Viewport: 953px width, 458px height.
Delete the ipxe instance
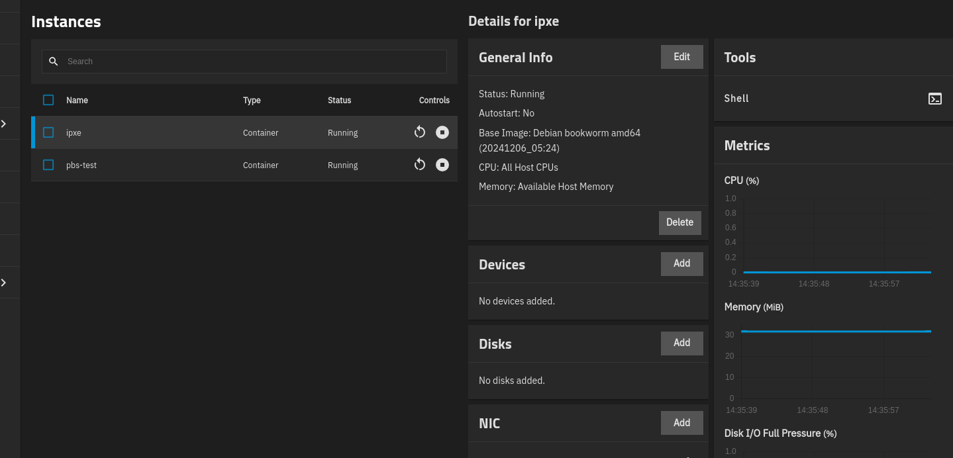679,222
